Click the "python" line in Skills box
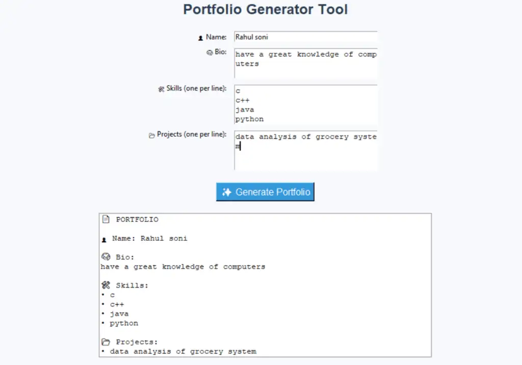This screenshot has width=522, height=365. tap(250, 119)
